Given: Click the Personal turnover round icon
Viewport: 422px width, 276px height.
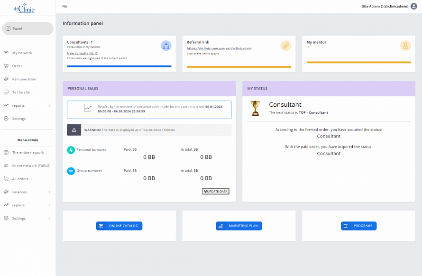Looking at the screenshot, I should point(71,150).
